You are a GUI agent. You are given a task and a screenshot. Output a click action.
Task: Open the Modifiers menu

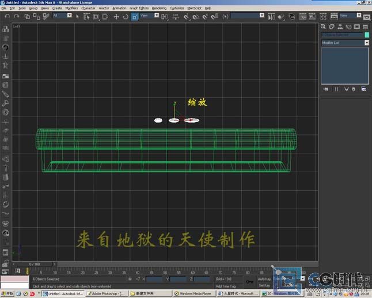tap(71, 8)
